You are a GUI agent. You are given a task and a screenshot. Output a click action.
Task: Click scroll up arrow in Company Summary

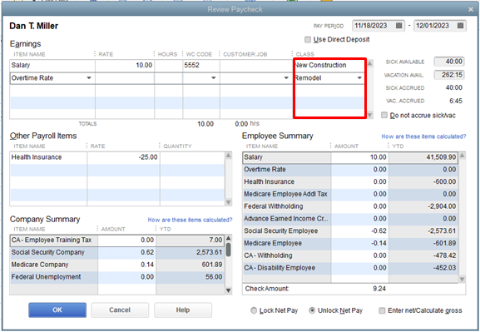[x=229, y=238]
